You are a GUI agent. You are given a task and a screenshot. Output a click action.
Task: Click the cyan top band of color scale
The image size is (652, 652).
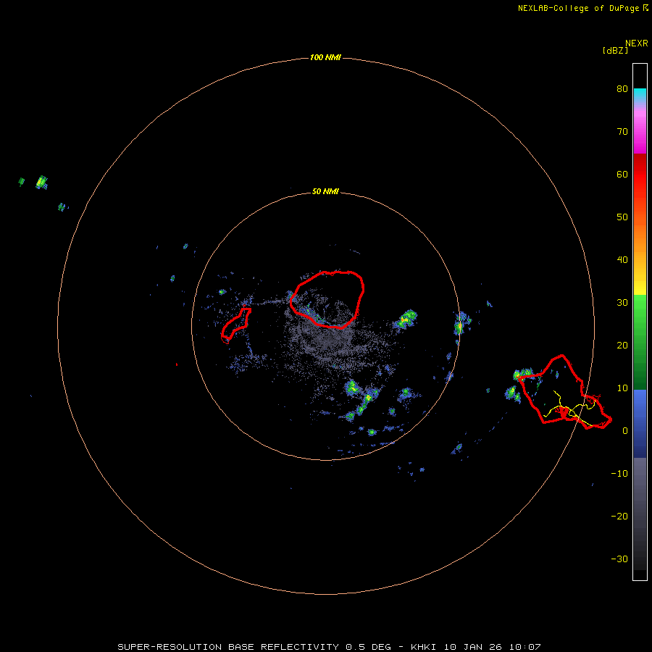coord(640,95)
